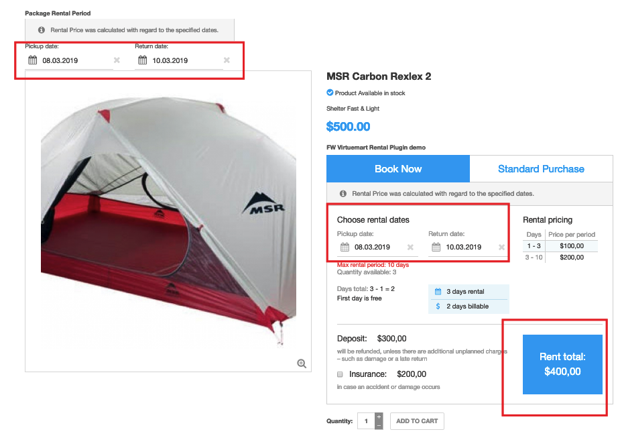
Task: Click calendar icon for top Pickup date
Action: pos(32,60)
